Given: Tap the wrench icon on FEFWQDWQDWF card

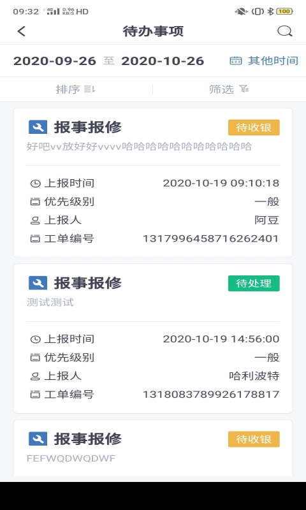Looking at the screenshot, I should tap(38, 439).
